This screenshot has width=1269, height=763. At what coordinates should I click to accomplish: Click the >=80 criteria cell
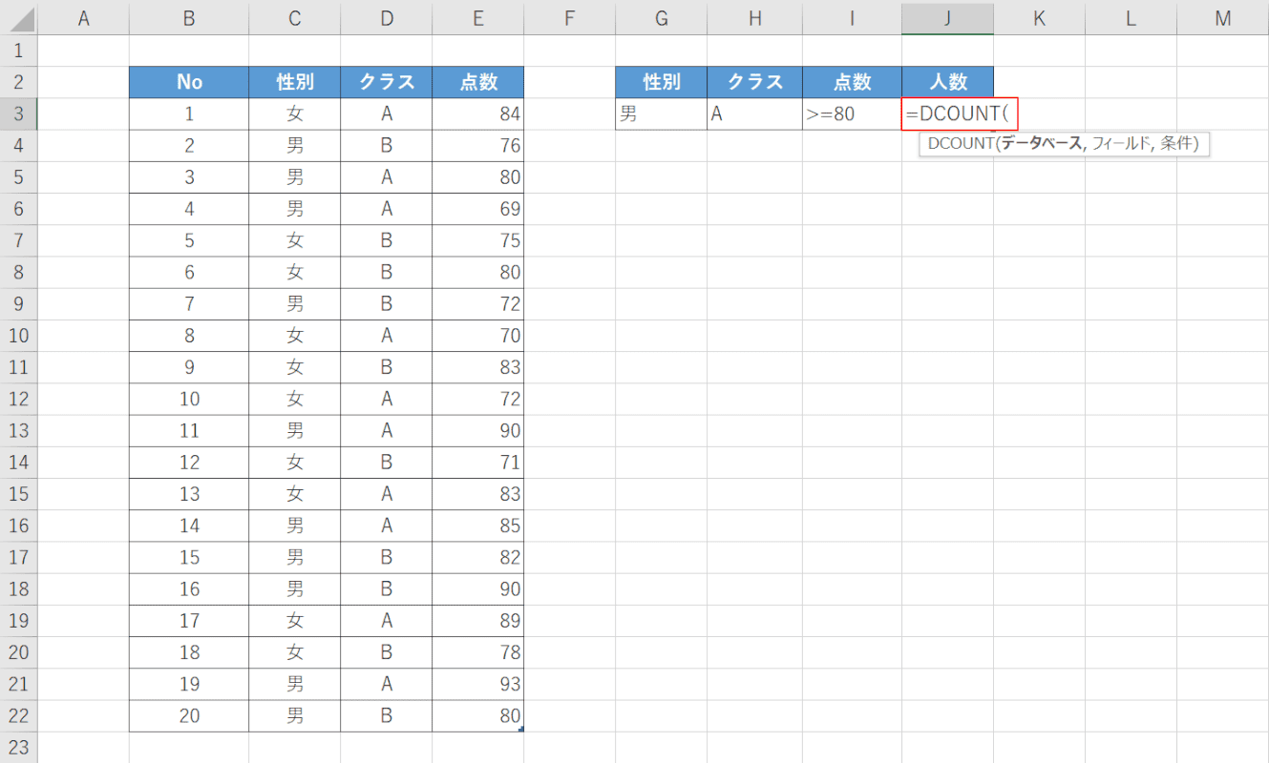(x=853, y=113)
